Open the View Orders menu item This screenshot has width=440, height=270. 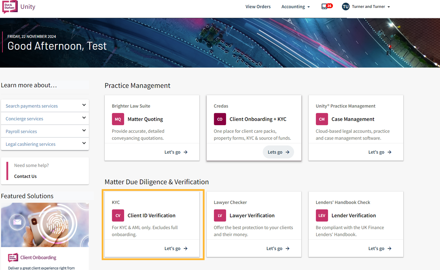[x=258, y=6]
